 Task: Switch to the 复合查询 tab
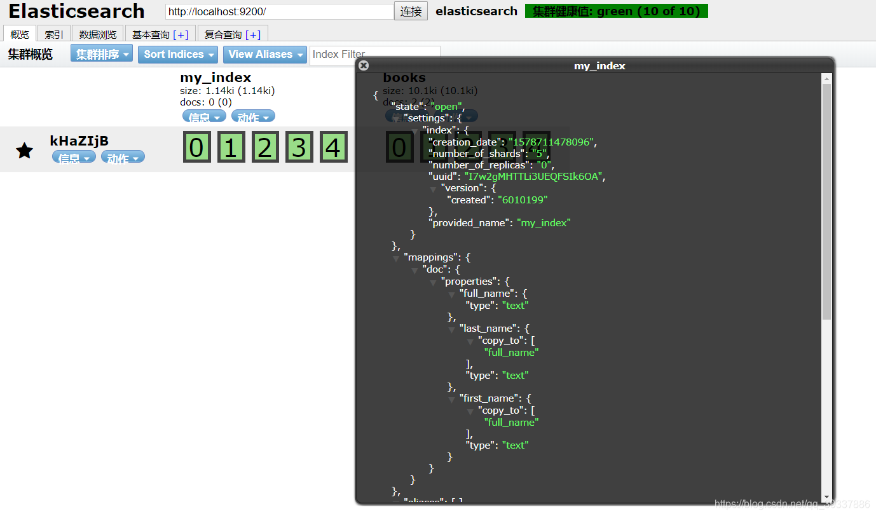pos(233,34)
